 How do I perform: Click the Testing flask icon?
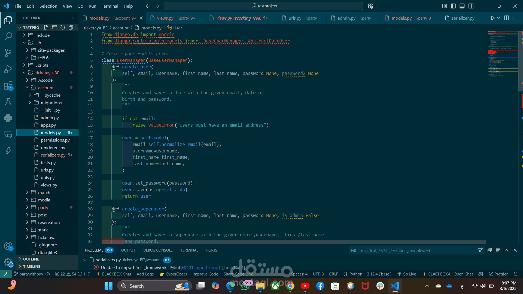pos(8,102)
